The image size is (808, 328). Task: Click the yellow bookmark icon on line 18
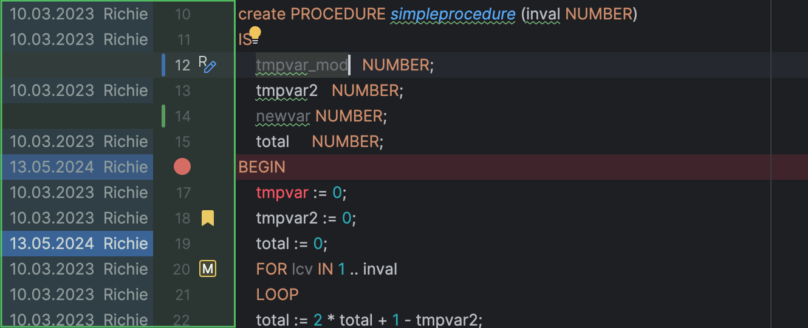coord(208,218)
